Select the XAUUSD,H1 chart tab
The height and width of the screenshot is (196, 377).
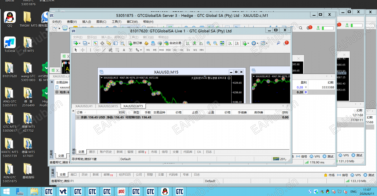pos(84,106)
